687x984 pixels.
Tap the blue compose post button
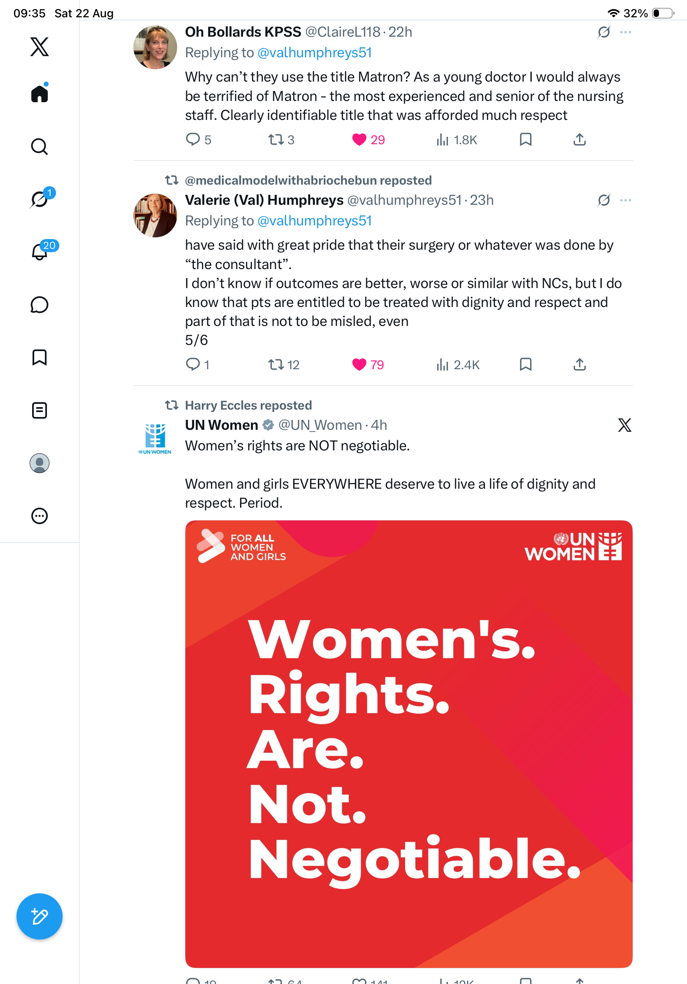[40, 916]
